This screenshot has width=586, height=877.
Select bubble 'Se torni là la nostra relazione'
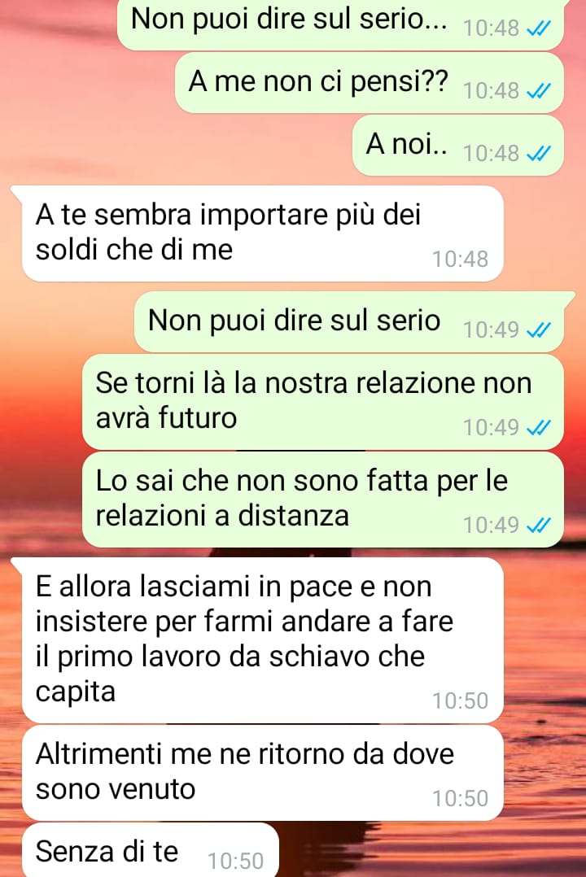tap(323, 402)
